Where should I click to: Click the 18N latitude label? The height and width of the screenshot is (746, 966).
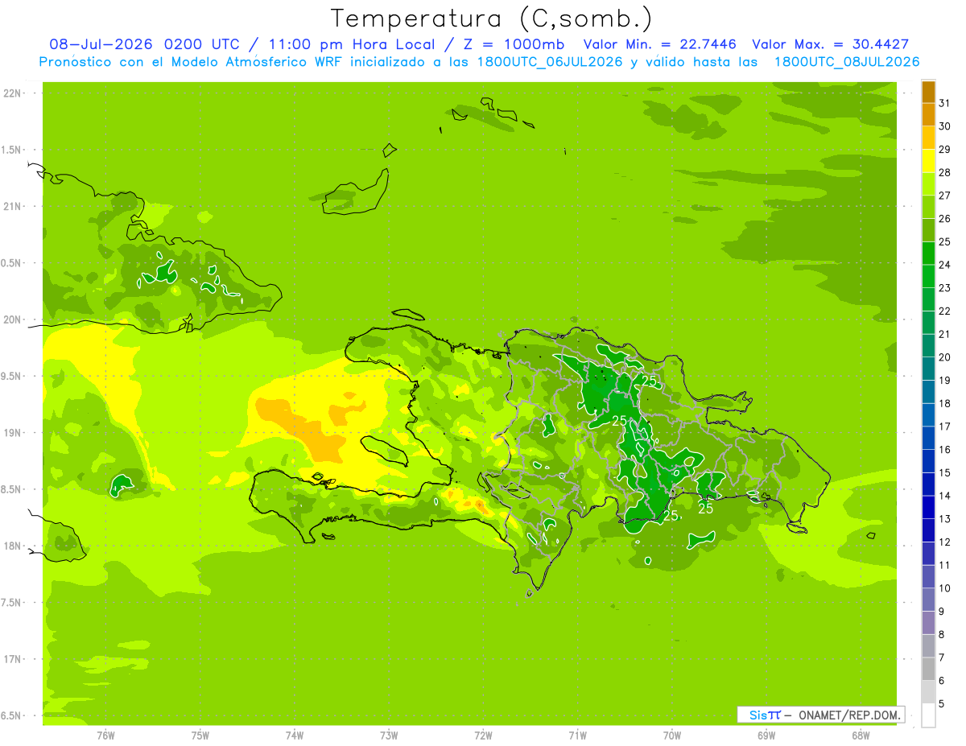click(13, 546)
